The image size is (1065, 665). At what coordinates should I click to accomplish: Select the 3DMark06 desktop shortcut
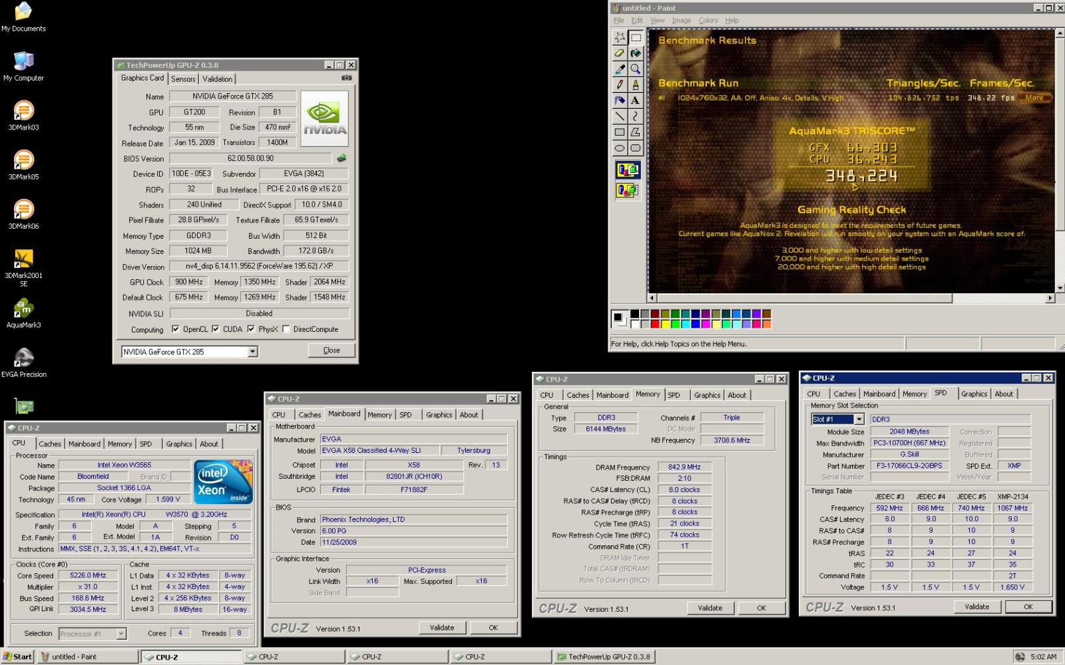(23, 215)
